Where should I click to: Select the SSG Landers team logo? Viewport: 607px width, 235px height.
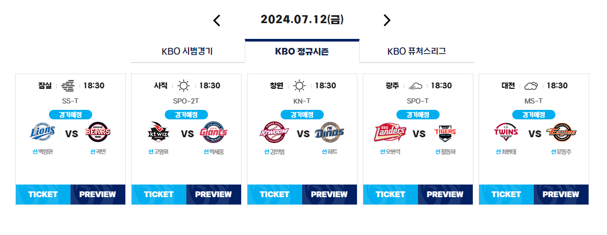[390, 132]
